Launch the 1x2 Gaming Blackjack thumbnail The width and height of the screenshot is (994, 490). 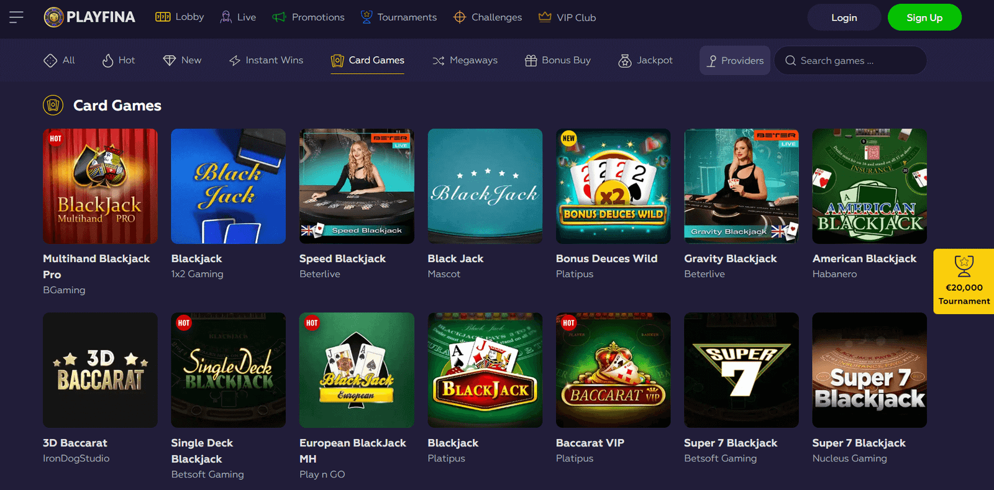[229, 186]
